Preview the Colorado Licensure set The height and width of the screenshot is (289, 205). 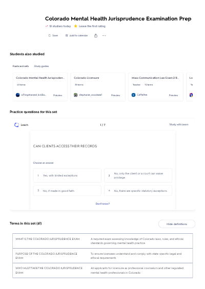tap(115, 95)
